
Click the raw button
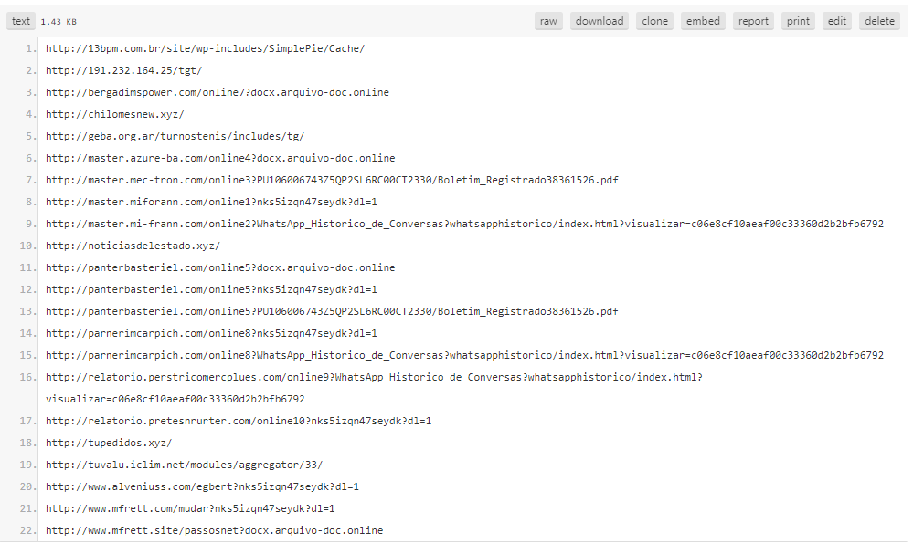tap(548, 21)
